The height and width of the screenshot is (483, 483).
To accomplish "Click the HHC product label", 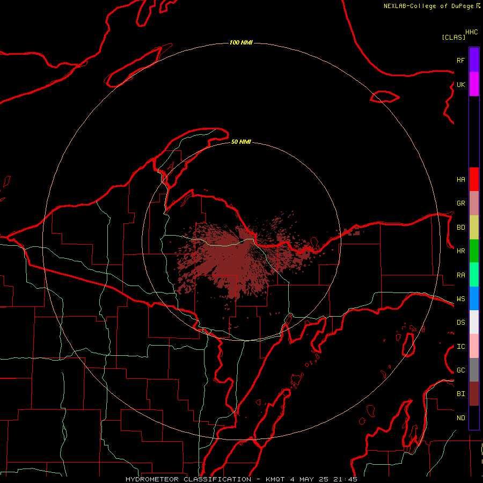I will [471, 32].
